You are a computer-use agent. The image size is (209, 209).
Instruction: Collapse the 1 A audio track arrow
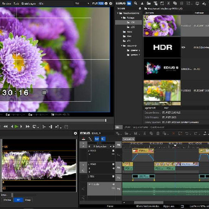click(89, 184)
